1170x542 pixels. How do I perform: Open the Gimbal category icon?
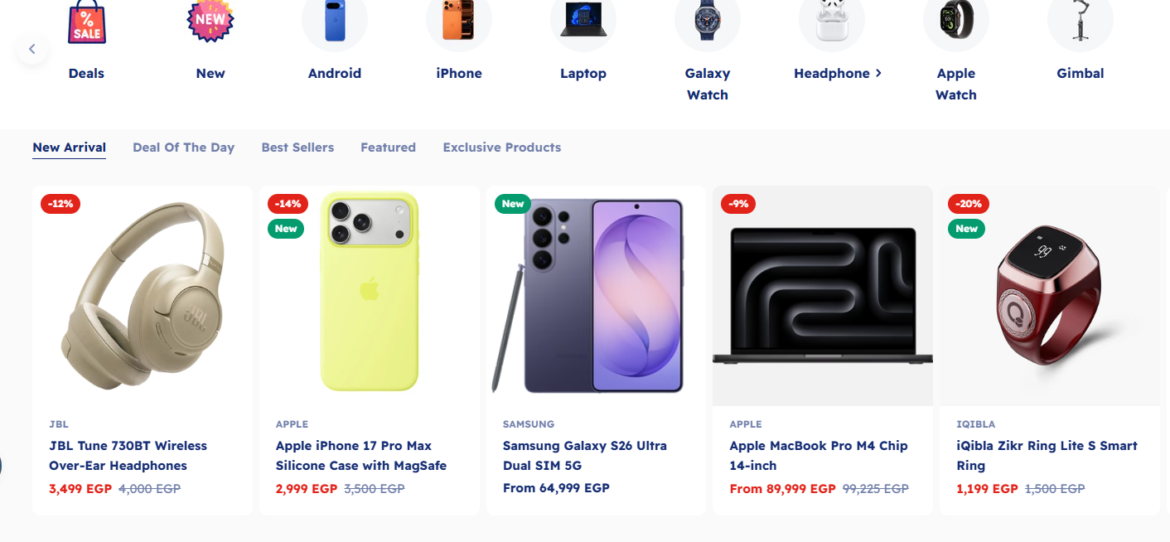click(1081, 20)
